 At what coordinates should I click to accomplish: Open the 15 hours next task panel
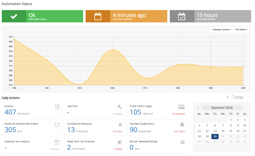pos(210,16)
